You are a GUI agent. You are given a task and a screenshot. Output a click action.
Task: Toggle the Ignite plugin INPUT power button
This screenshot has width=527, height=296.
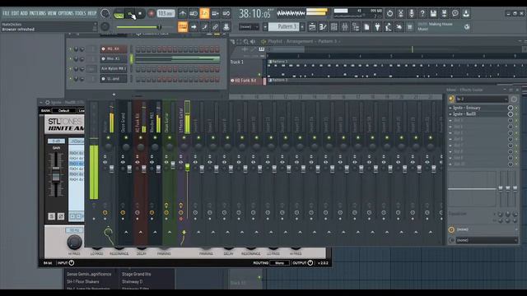72,263
